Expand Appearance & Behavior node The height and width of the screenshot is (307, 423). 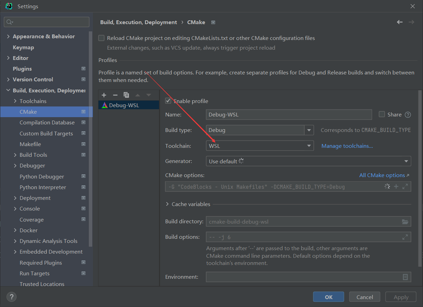8,37
